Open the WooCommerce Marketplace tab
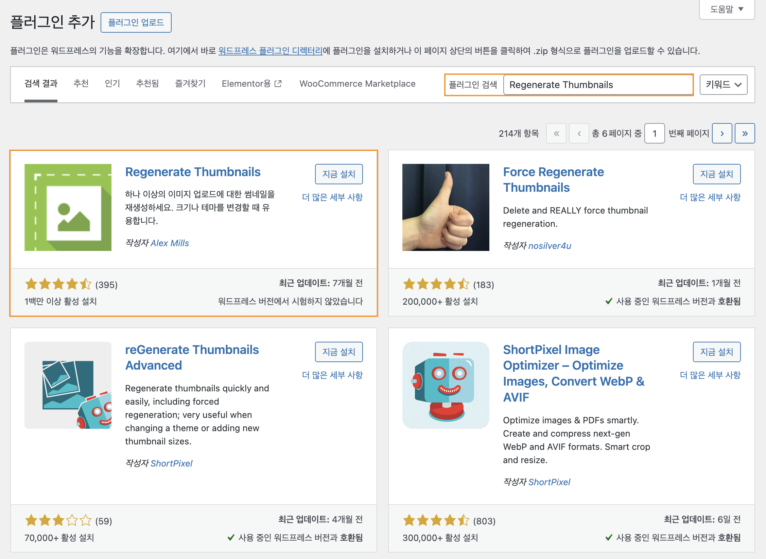The width and height of the screenshot is (766, 559). [357, 84]
